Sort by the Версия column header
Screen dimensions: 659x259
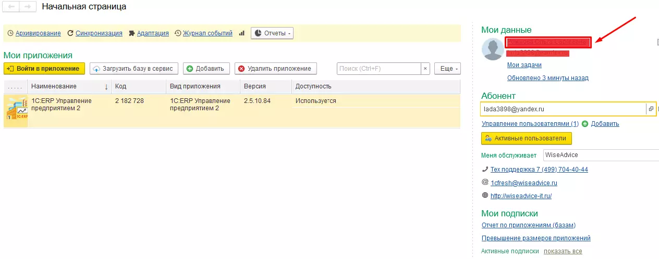(266, 86)
